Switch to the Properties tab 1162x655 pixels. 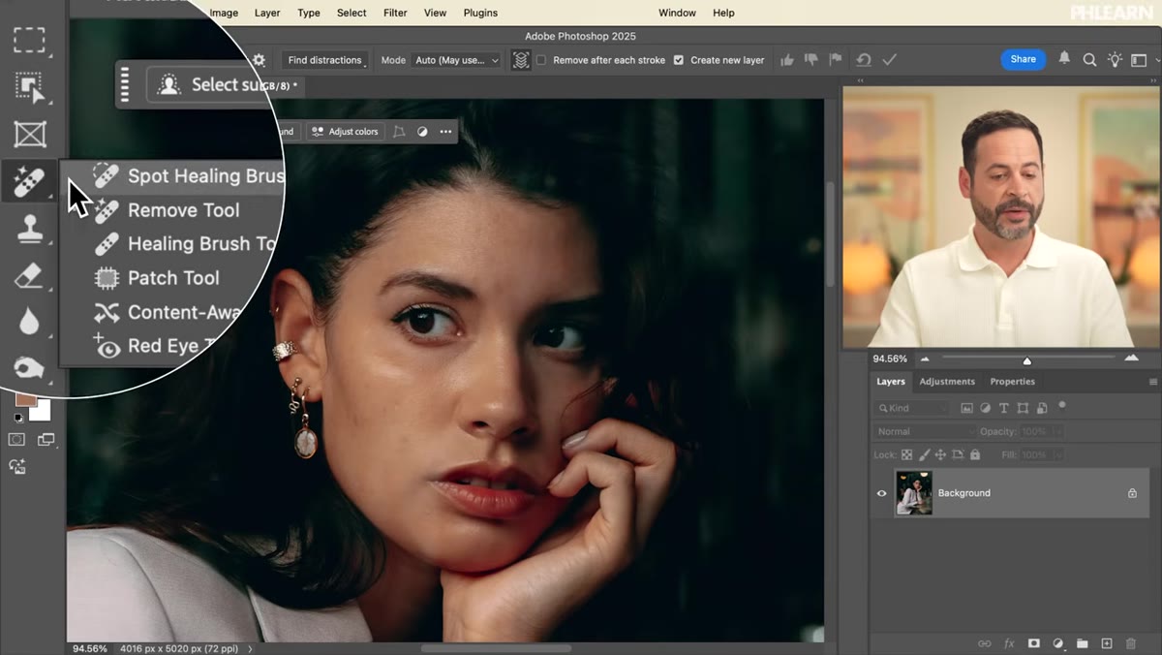tap(1012, 382)
